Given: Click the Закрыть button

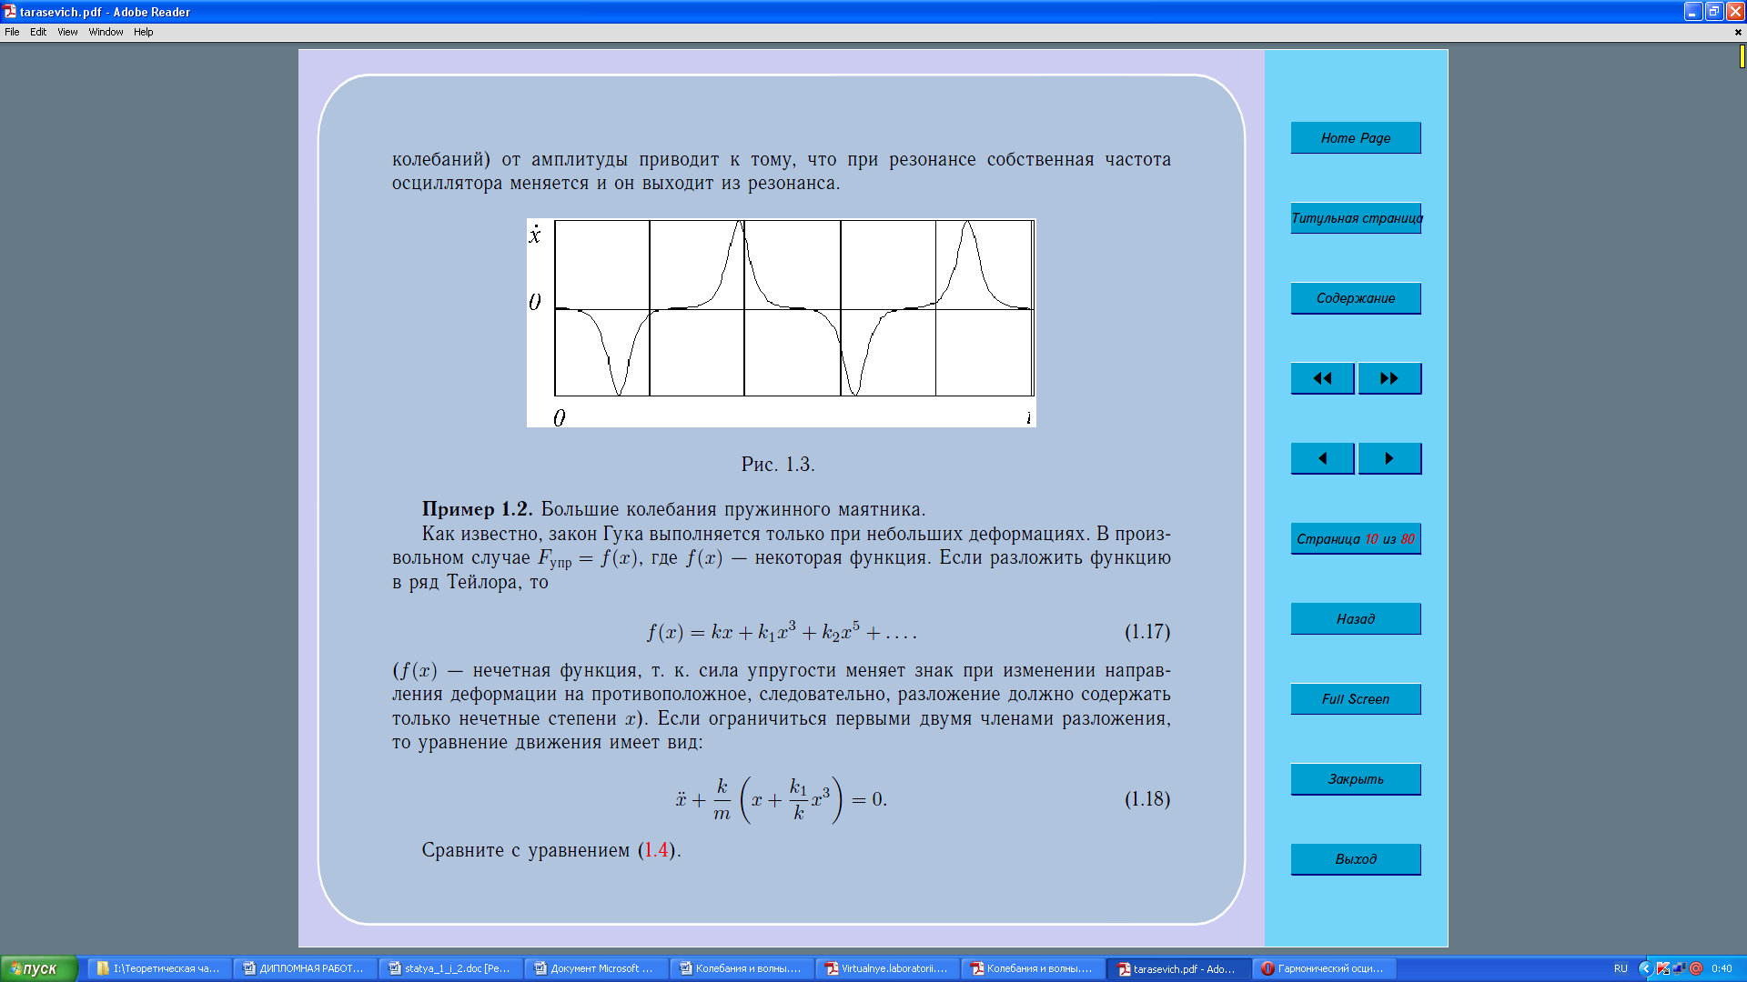Looking at the screenshot, I should [x=1355, y=779].
